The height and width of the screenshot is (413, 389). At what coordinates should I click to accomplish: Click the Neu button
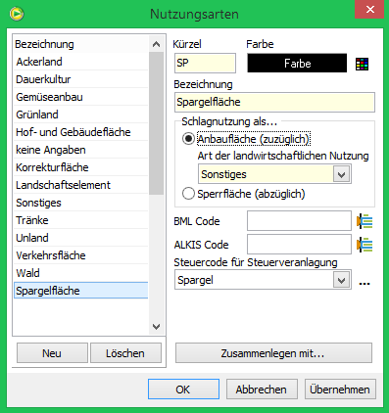[52, 353]
